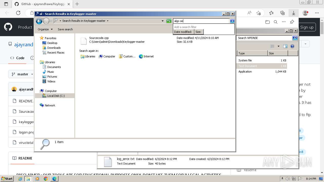Click the green refresh button in Explorer
The image size is (324, 182).
point(169,21)
